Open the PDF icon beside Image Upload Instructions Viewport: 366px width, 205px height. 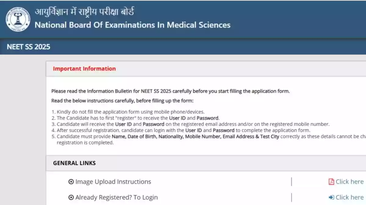point(331,181)
